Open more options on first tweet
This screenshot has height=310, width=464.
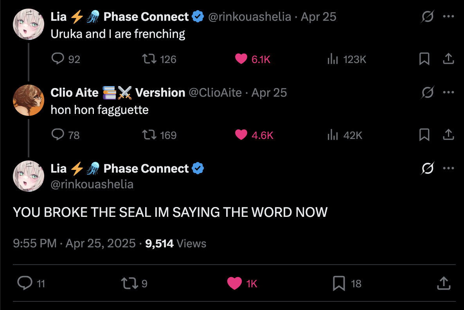pyautogui.click(x=448, y=17)
